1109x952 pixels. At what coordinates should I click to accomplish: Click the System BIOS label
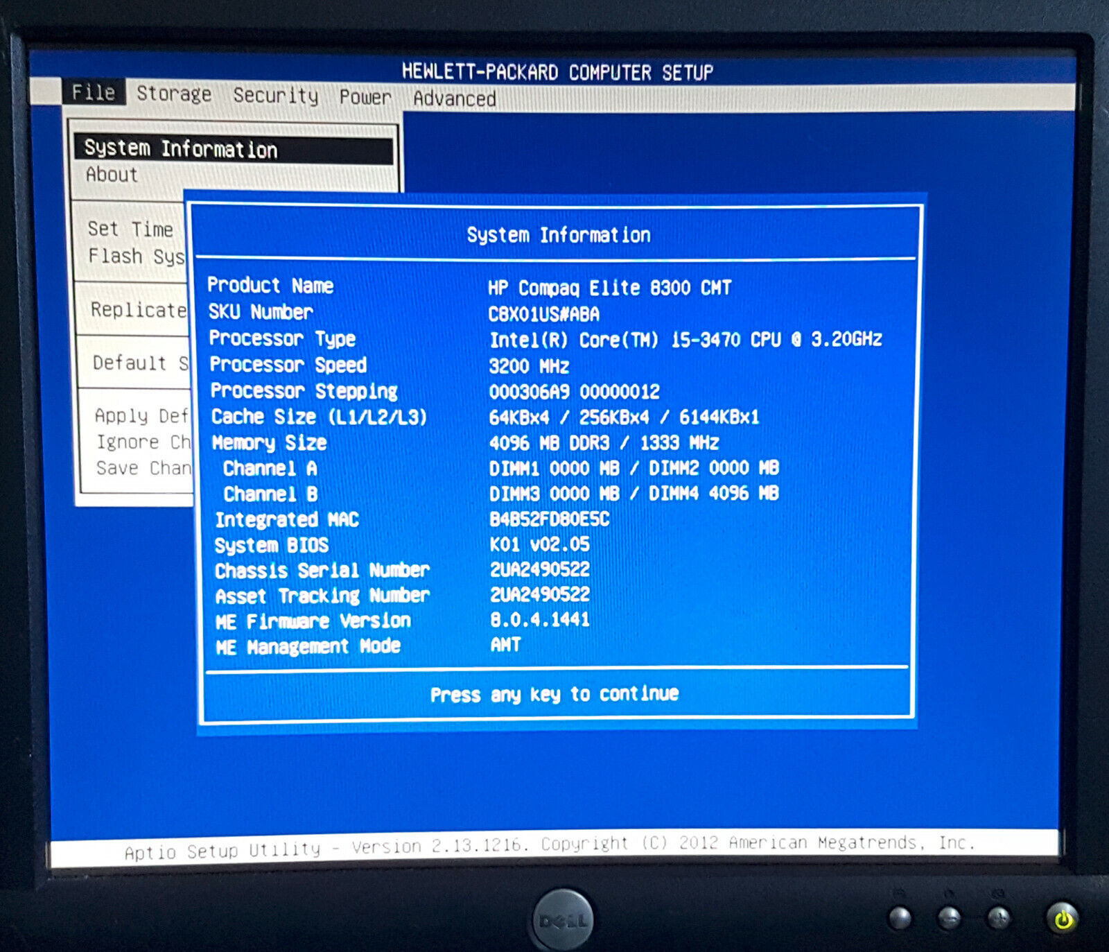pyautogui.click(x=272, y=545)
